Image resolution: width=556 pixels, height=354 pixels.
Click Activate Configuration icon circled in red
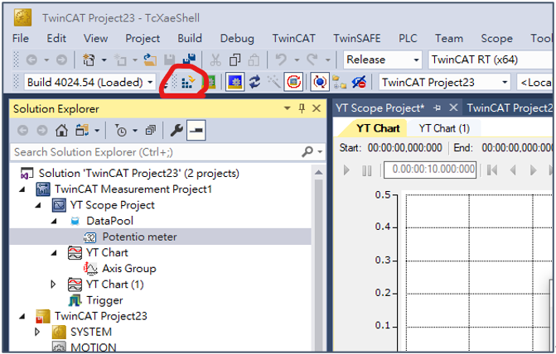tap(188, 83)
